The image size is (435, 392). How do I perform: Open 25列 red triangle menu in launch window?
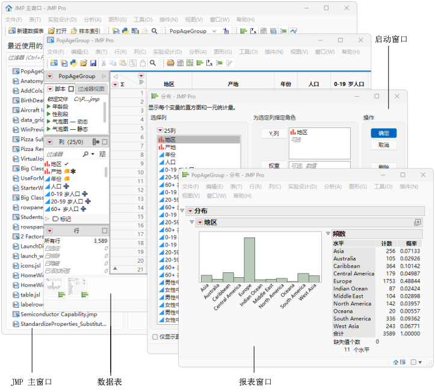click(160, 130)
